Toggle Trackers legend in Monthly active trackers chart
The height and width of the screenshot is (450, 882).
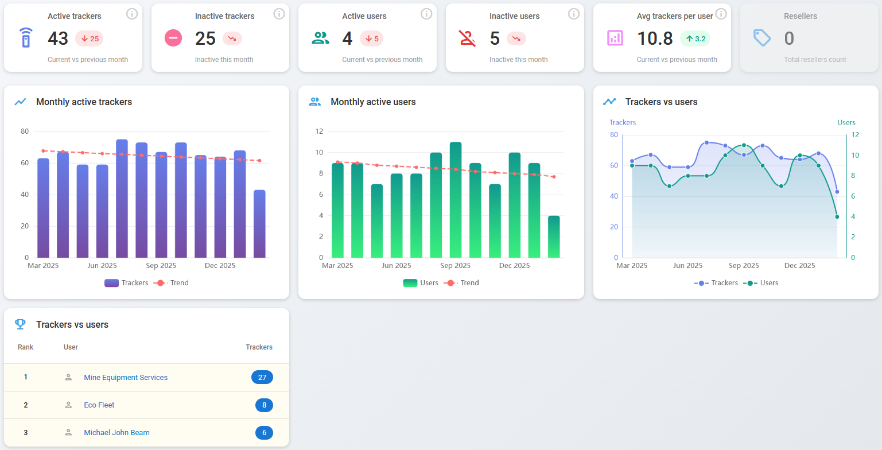[126, 283]
